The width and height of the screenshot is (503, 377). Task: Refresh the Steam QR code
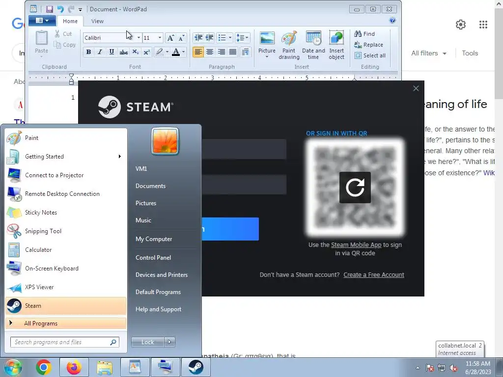355,188
